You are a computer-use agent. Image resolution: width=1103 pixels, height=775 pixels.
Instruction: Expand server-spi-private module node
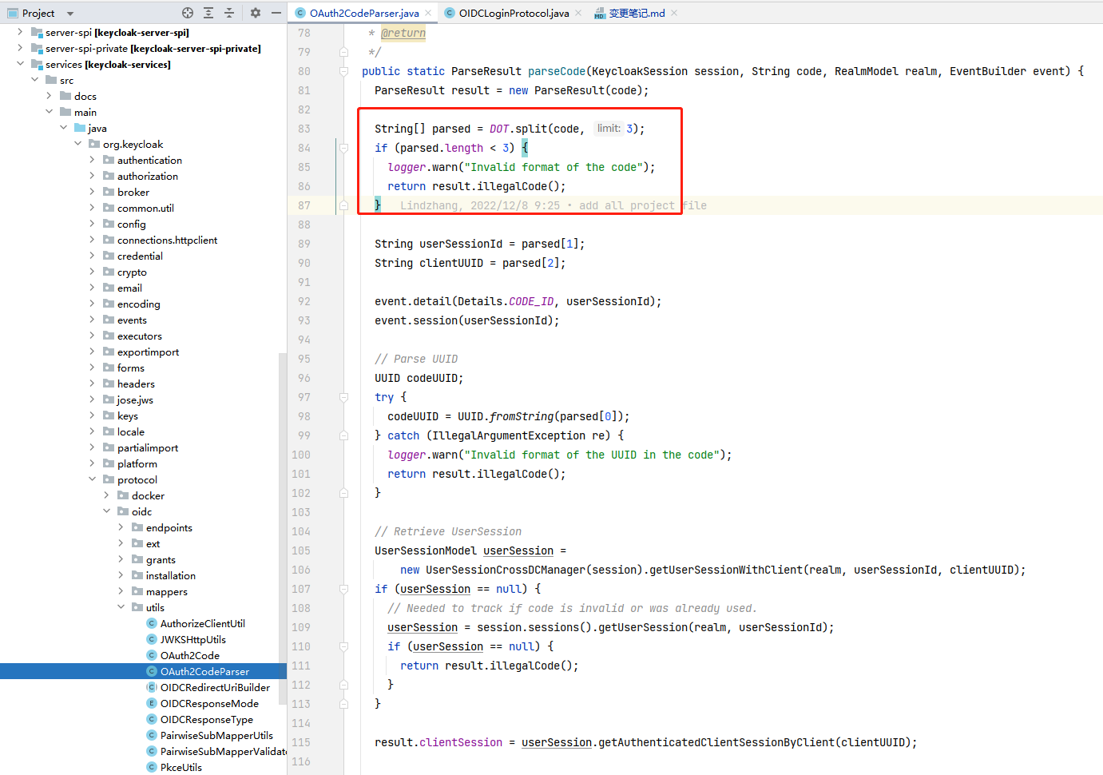(x=20, y=48)
